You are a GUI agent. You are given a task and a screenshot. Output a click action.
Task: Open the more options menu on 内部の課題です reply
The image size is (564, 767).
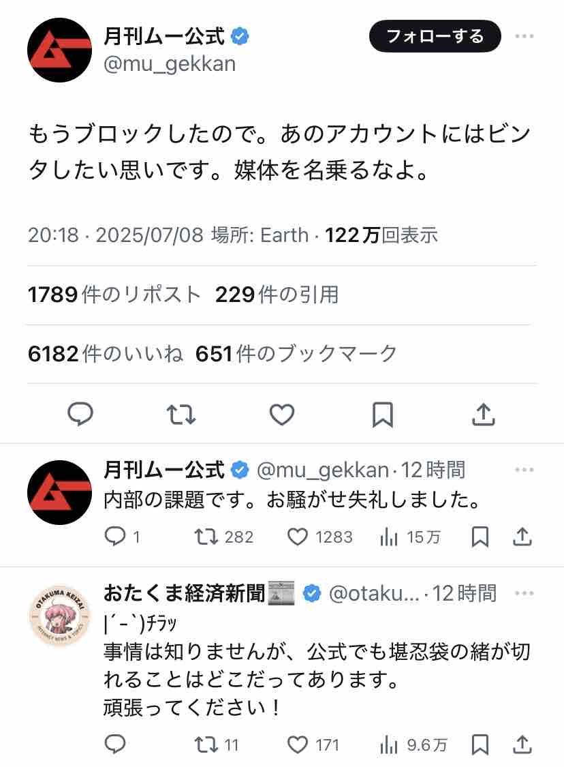point(524,470)
